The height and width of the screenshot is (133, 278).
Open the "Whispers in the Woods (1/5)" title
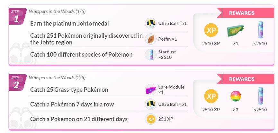(x=57, y=12)
